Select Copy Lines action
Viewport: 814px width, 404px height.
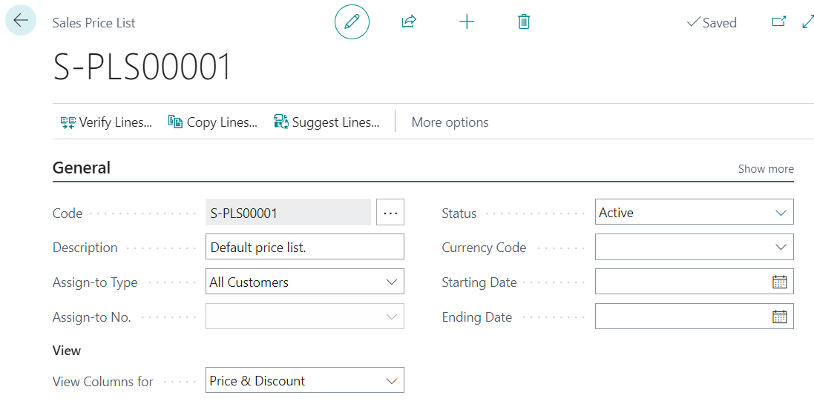tap(213, 122)
